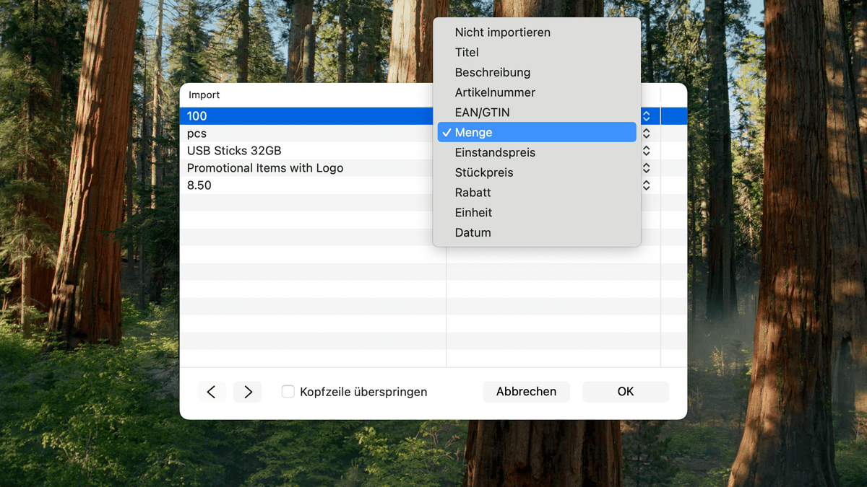Screen dimensions: 867x487
Task: Click the right arrow navigation icon
Action: click(x=247, y=392)
